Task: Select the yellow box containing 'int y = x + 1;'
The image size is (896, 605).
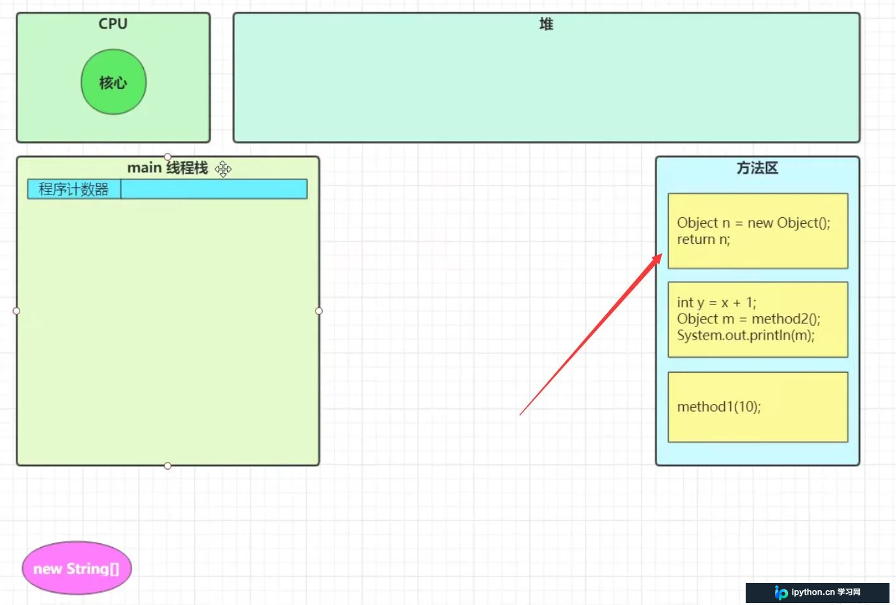Action: (758, 319)
